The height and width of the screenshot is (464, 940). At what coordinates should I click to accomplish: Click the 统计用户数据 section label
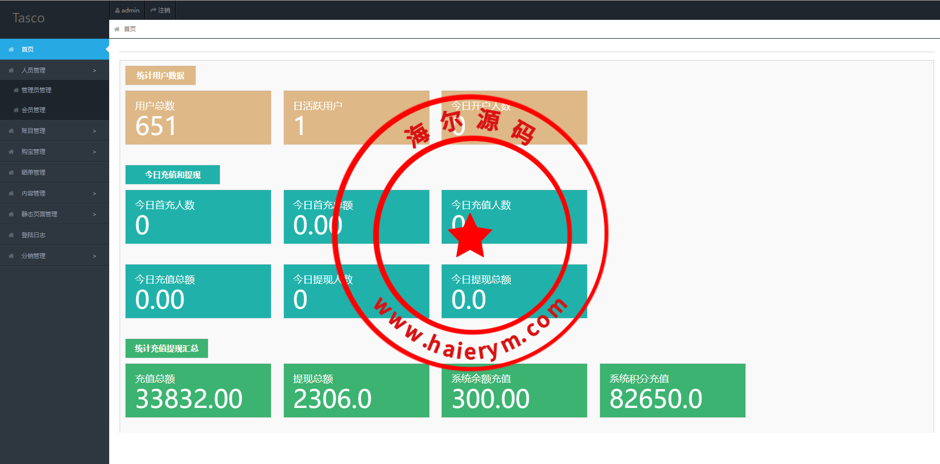(160, 75)
